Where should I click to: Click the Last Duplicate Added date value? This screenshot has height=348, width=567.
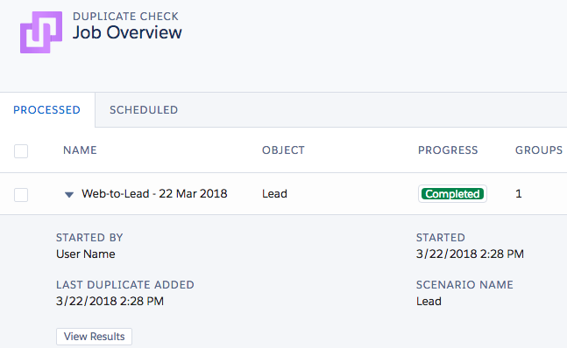coord(110,301)
